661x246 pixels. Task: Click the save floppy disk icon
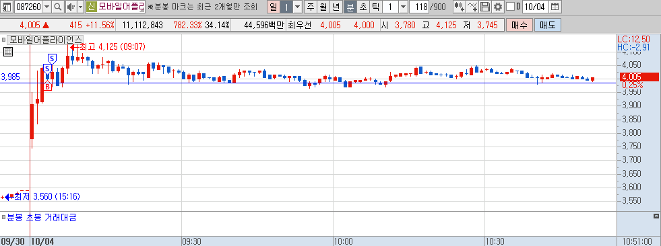[486, 6]
